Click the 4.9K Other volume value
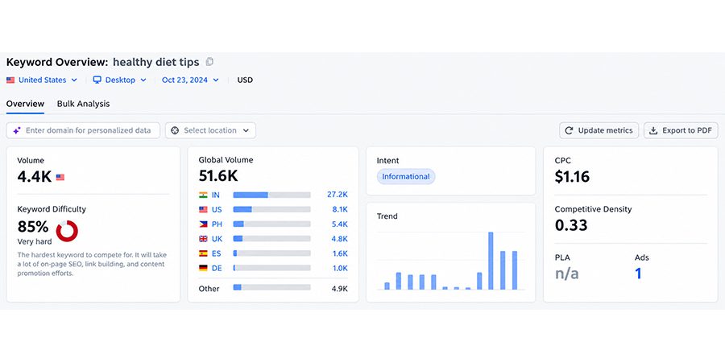The width and height of the screenshot is (725, 362). [340, 289]
